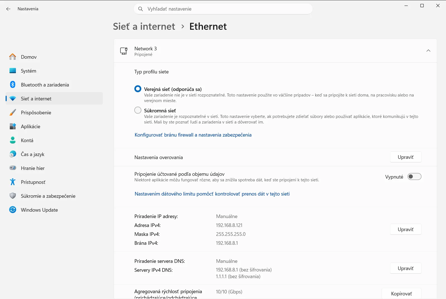This screenshot has width=446, height=299.
Task: Click Upraviť for Nastavenia overovania
Action: point(406,157)
